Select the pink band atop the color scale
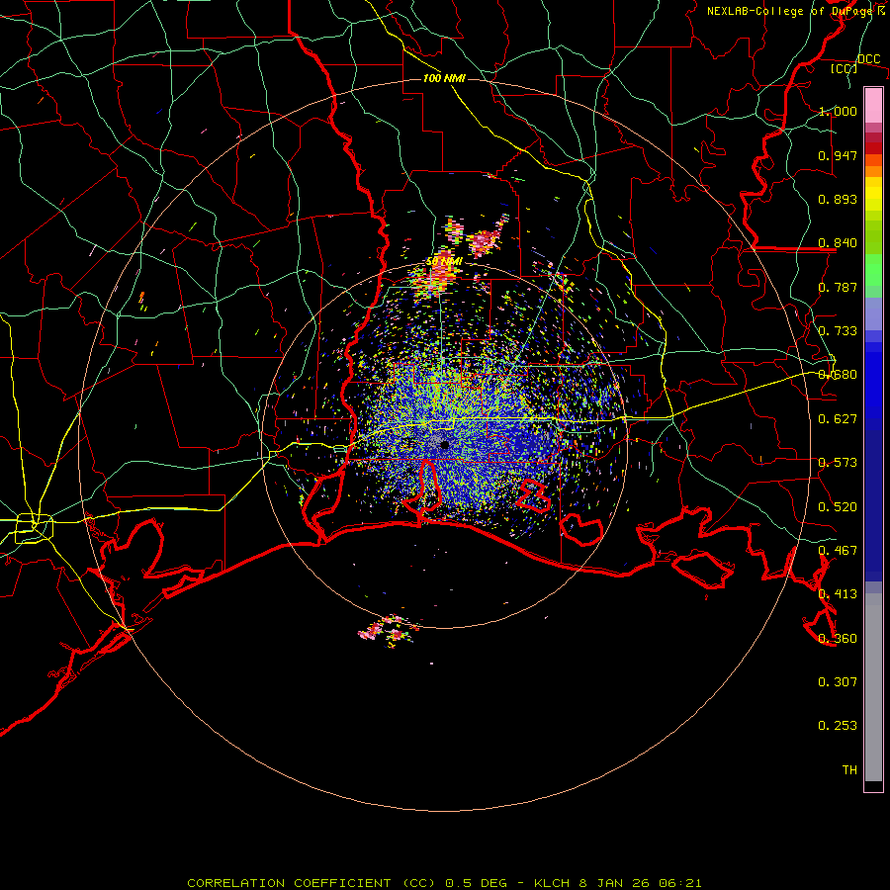 873,105
